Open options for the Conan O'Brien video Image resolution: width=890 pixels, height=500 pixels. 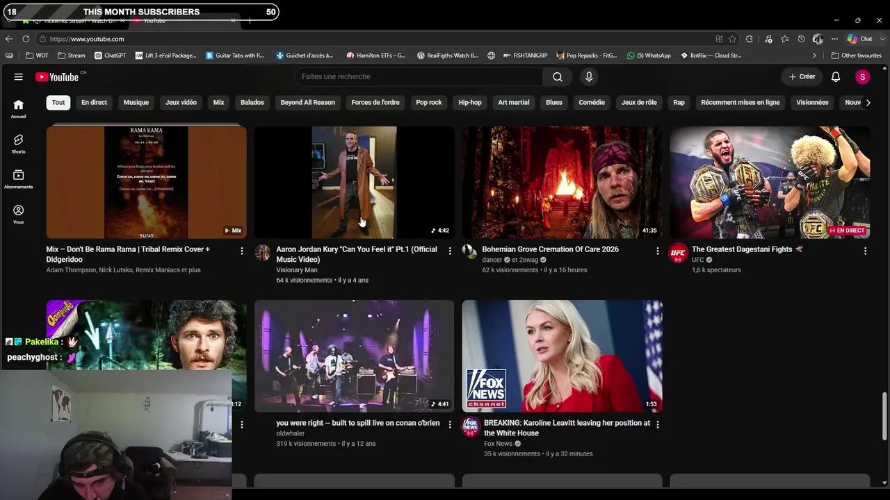pos(450,424)
